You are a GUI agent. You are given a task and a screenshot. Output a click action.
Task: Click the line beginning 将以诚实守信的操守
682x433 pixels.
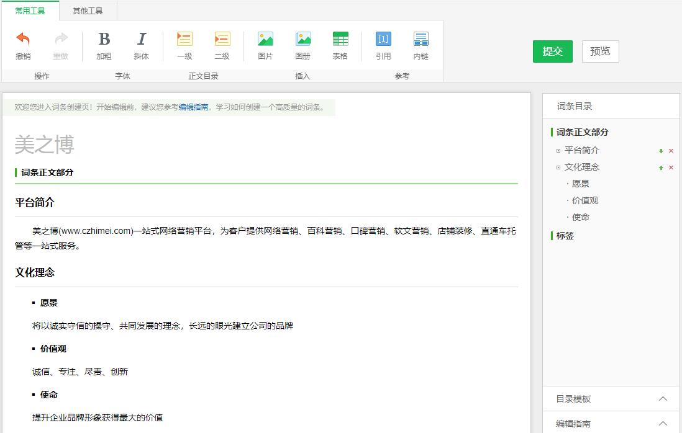163,326
